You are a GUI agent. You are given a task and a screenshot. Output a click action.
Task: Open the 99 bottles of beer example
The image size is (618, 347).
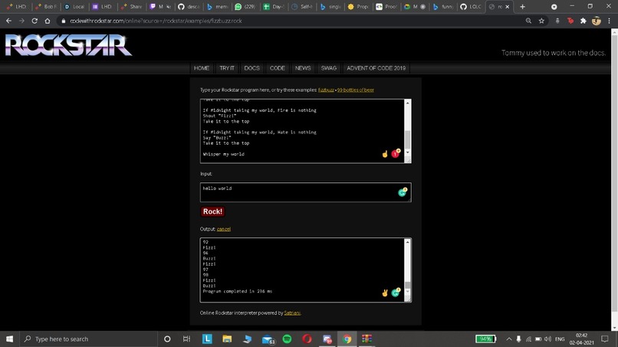pos(355,90)
